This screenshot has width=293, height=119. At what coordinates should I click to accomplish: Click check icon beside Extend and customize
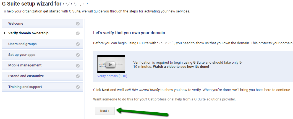coord(78,76)
